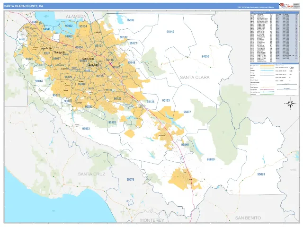Click ZIP code 94305
This screenshot has width=303, height=227.
[22, 40]
